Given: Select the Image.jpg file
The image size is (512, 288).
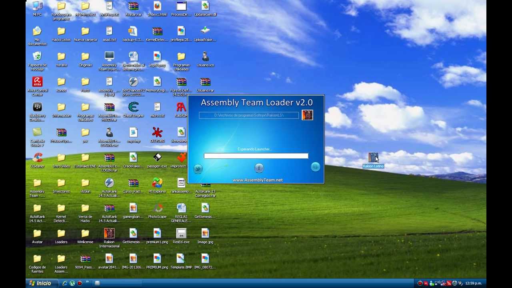Looking at the screenshot, I should (x=205, y=236).
